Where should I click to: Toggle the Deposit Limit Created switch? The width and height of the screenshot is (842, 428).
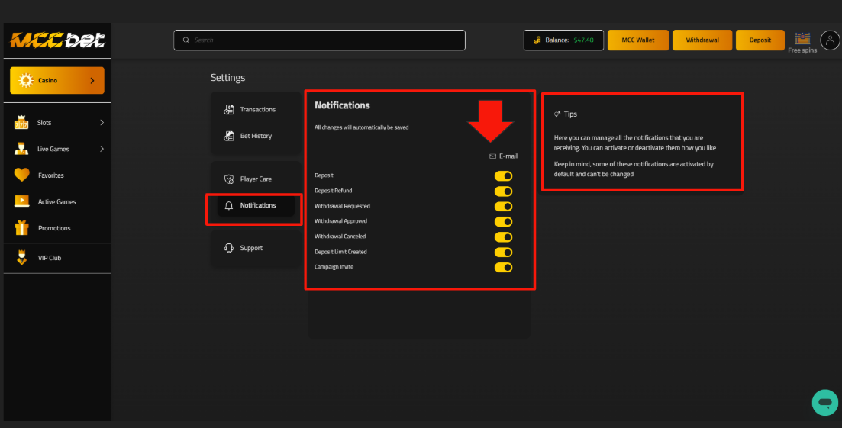click(503, 253)
